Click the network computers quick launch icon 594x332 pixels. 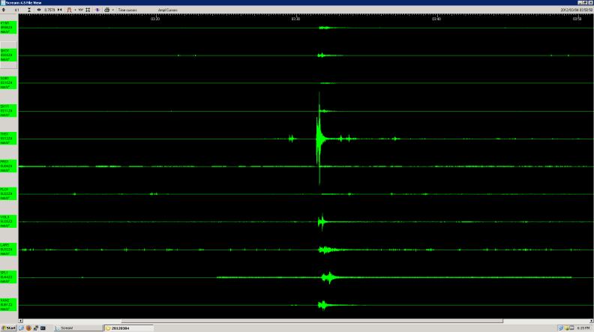(35, 328)
